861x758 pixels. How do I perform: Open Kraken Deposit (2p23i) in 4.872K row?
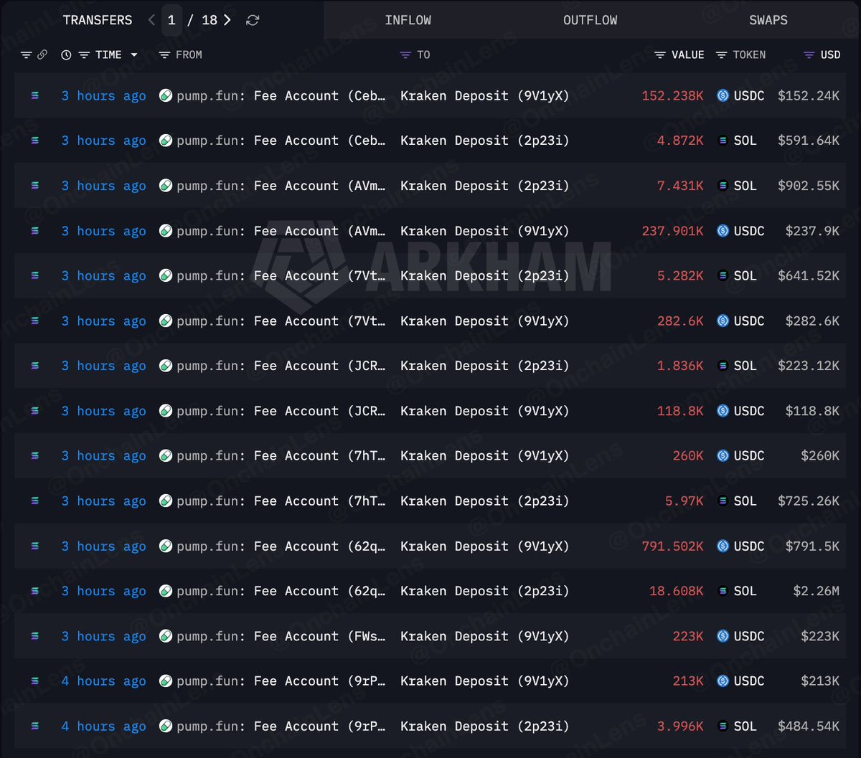click(485, 141)
